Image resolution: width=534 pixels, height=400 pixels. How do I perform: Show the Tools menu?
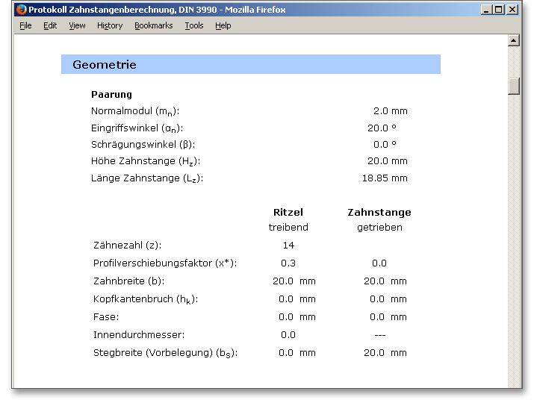click(x=194, y=25)
